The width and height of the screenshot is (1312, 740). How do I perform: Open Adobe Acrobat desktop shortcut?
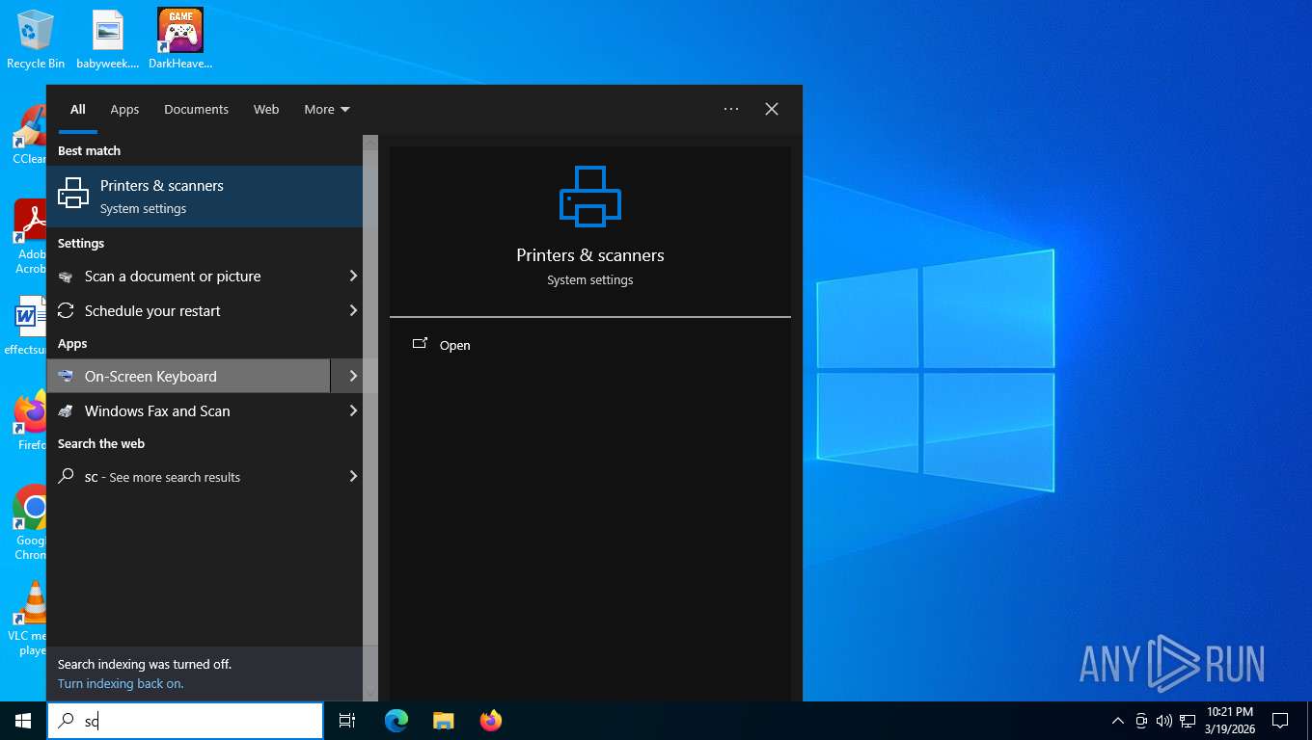coord(30,236)
